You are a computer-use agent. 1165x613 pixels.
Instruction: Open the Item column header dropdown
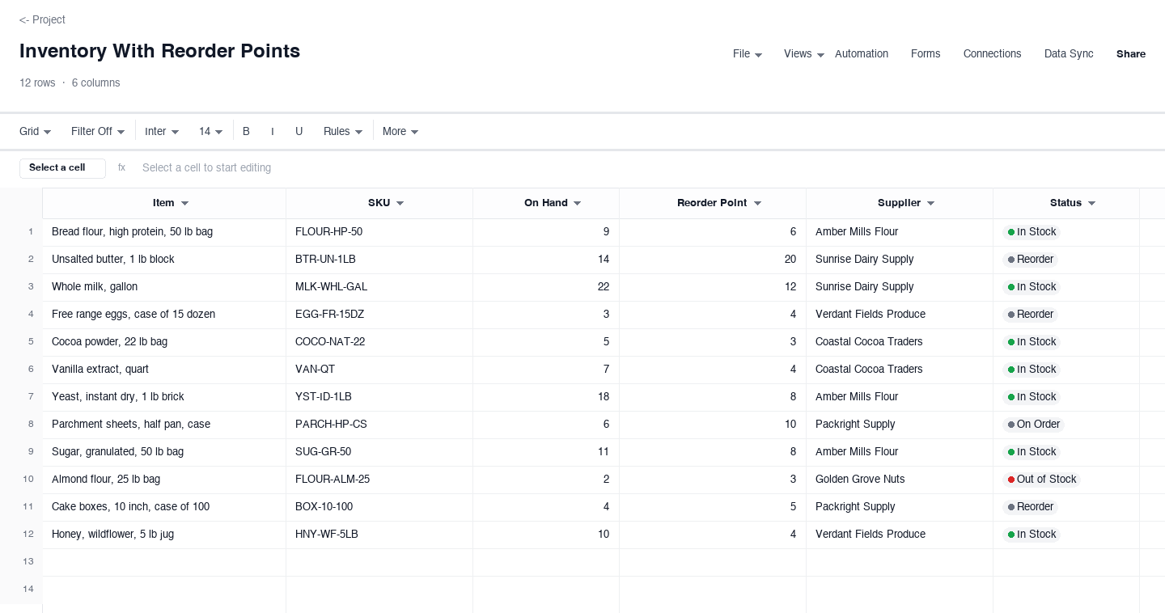[184, 203]
